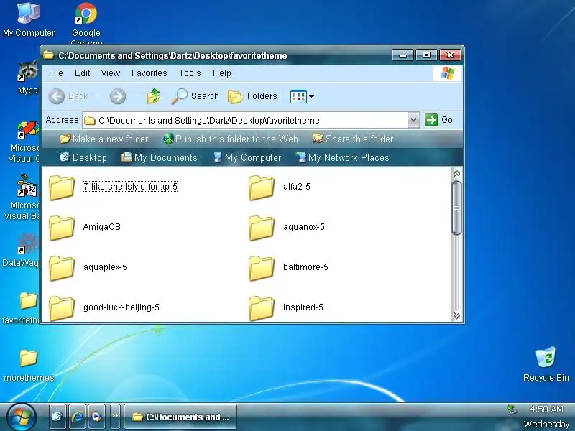
Task: Open the Edit menu
Action: point(82,73)
